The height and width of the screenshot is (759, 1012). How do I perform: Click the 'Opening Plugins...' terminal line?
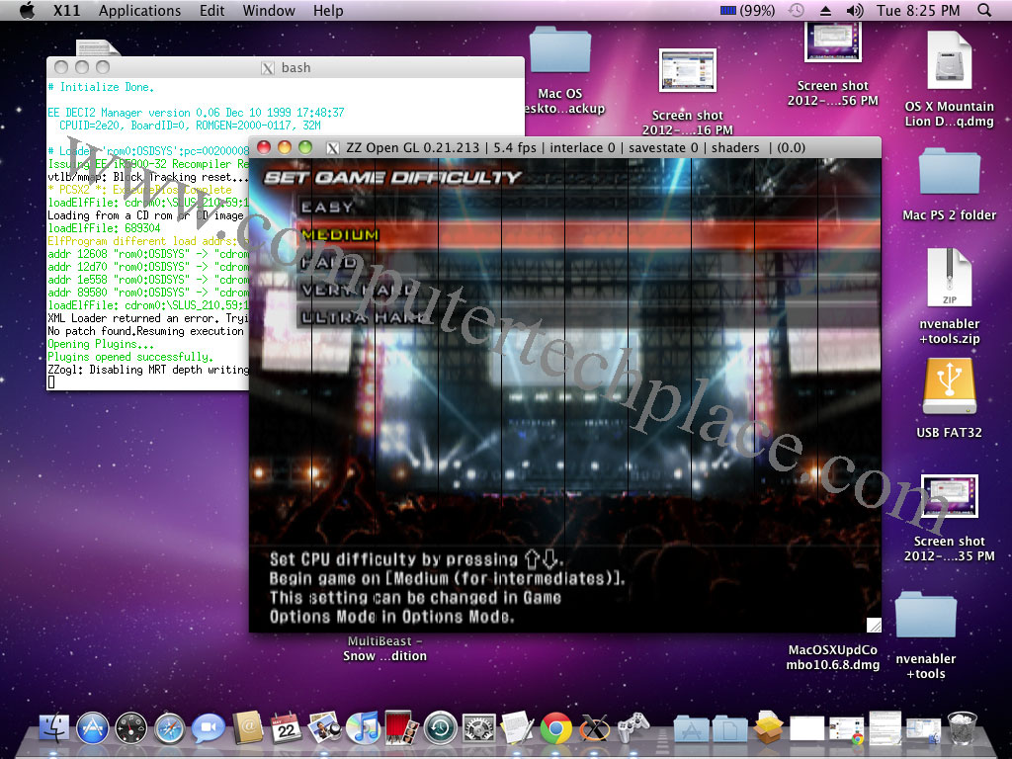(101, 344)
